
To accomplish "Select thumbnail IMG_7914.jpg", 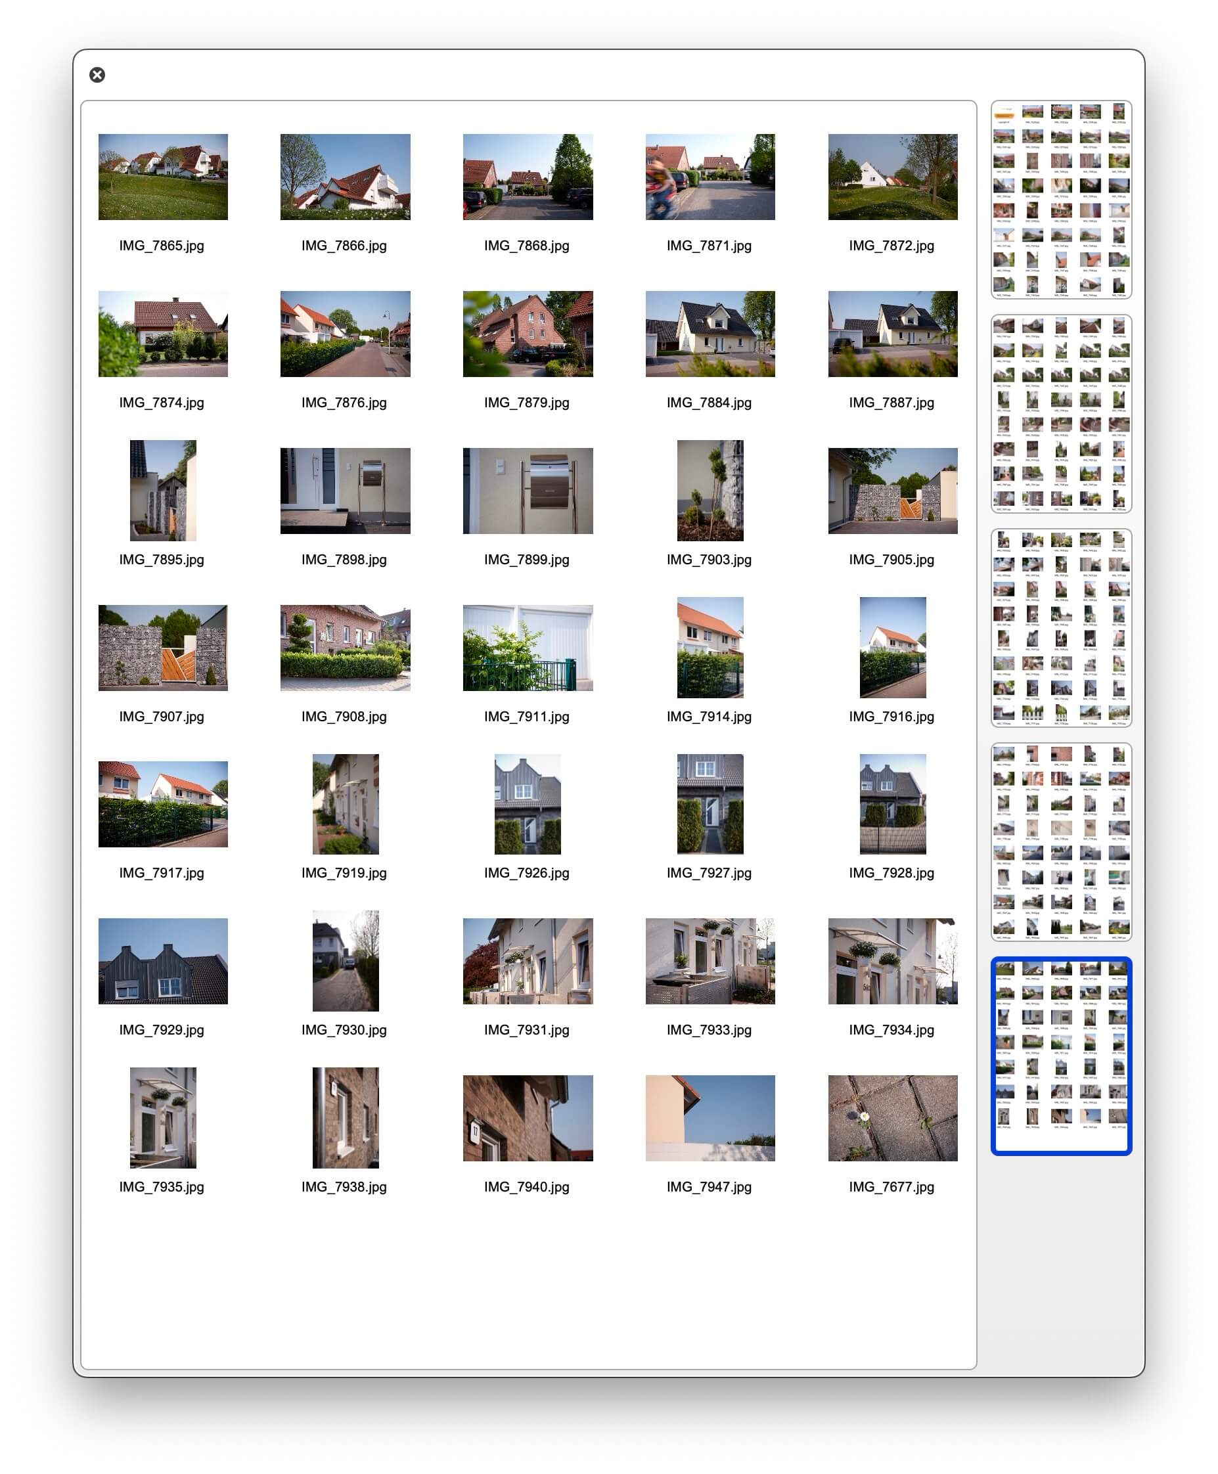I will [710, 648].
